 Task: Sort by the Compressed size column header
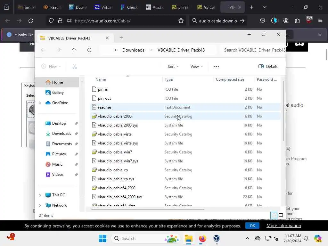234,79
